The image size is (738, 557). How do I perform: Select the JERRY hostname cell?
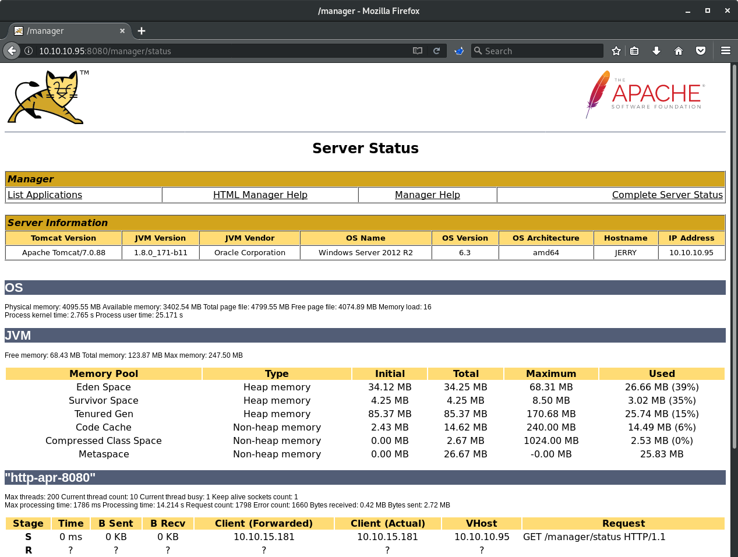pos(626,252)
